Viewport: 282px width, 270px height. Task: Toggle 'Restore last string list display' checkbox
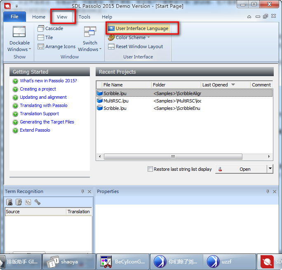click(150, 169)
